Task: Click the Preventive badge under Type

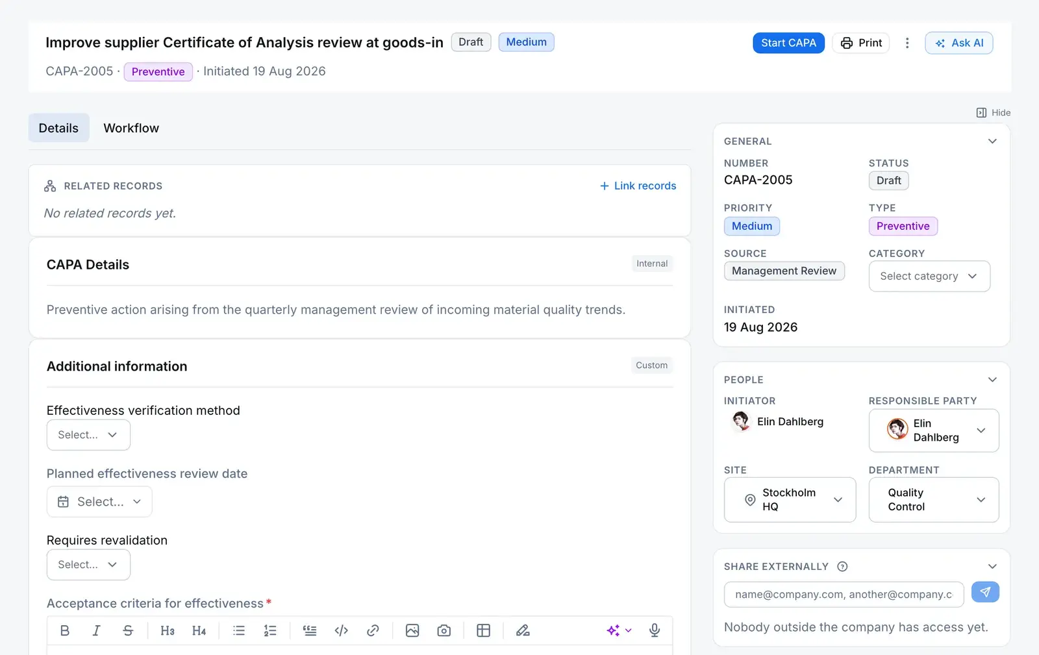Action: tap(903, 226)
